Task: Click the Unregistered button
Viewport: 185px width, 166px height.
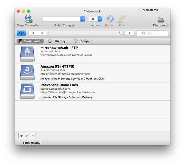Action: coord(149,10)
